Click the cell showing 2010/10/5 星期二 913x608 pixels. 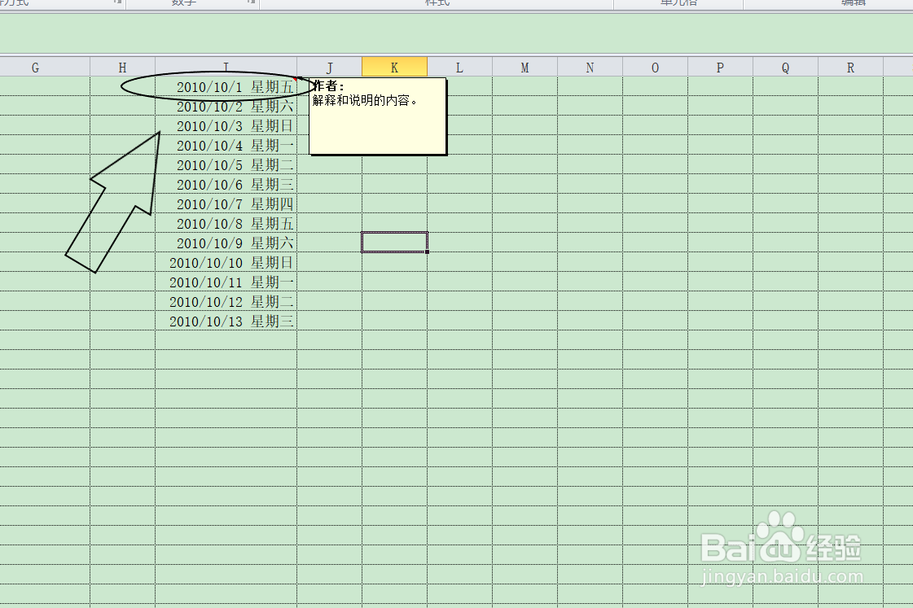click(226, 164)
